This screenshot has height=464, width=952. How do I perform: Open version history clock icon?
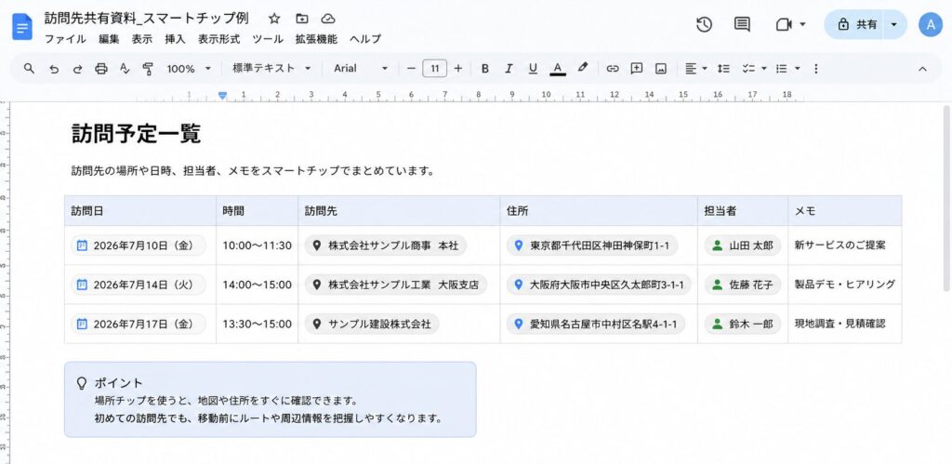click(x=704, y=24)
